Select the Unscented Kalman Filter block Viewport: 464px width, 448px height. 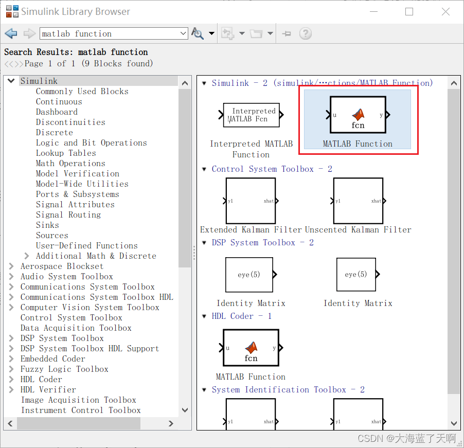pyautogui.click(x=358, y=201)
